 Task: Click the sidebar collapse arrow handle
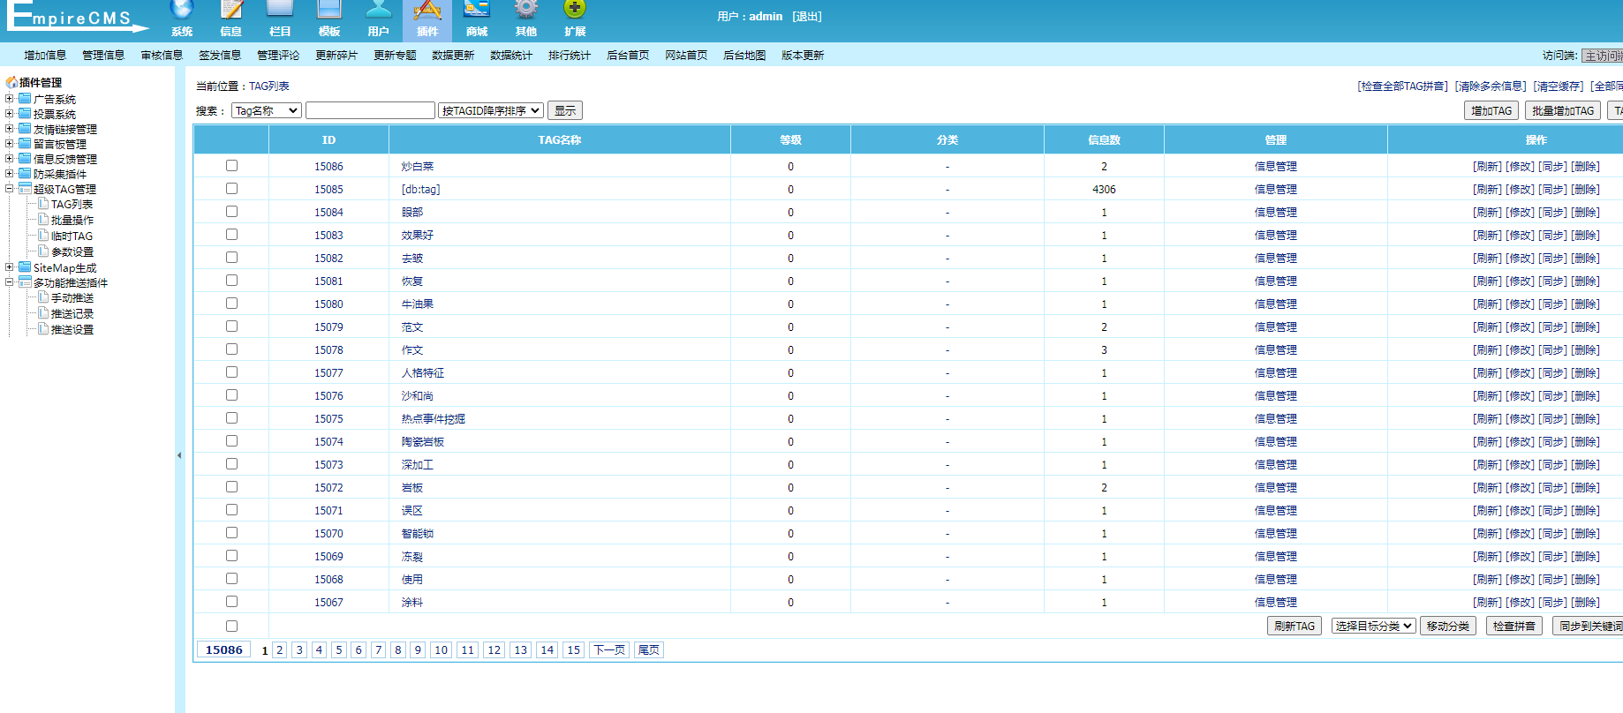[179, 455]
